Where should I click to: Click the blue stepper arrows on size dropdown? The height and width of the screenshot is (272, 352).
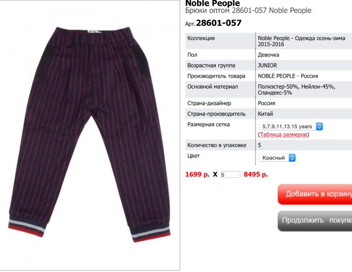319,126
